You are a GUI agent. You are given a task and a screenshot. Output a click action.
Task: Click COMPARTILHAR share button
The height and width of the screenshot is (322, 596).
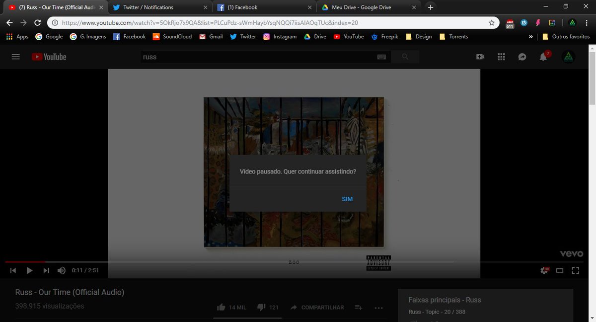tap(317, 308)
